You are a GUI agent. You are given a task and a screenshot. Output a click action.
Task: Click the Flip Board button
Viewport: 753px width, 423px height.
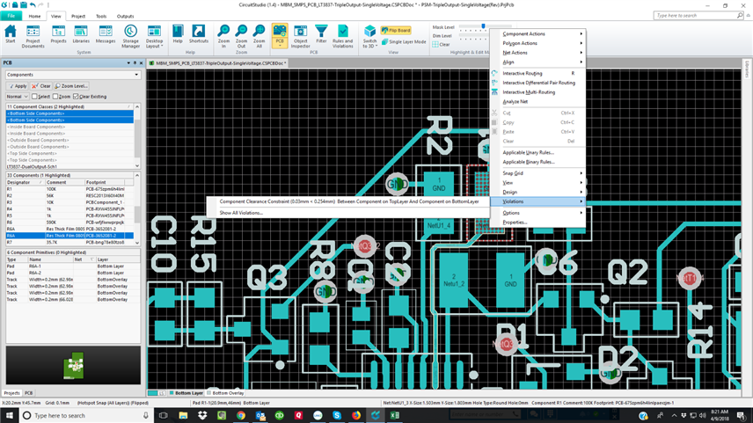point(398,31)
